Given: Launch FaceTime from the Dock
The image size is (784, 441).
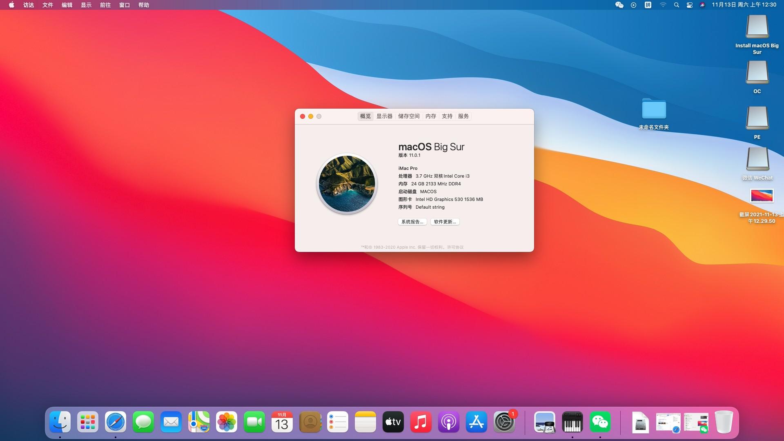Looking at the screenshot, I should coord(254,422).
